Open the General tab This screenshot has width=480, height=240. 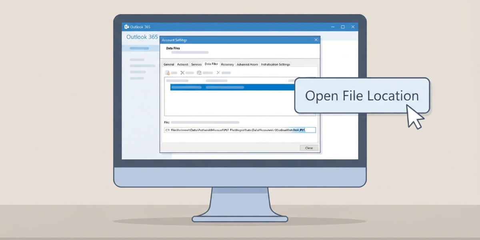pos(169,64)
